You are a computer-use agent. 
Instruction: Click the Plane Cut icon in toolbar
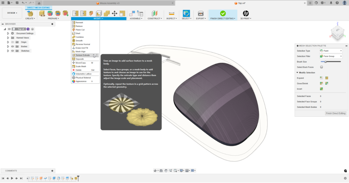(x=91, y=13)
